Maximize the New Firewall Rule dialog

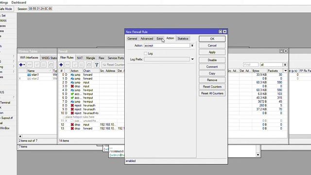tap(220, 32)
